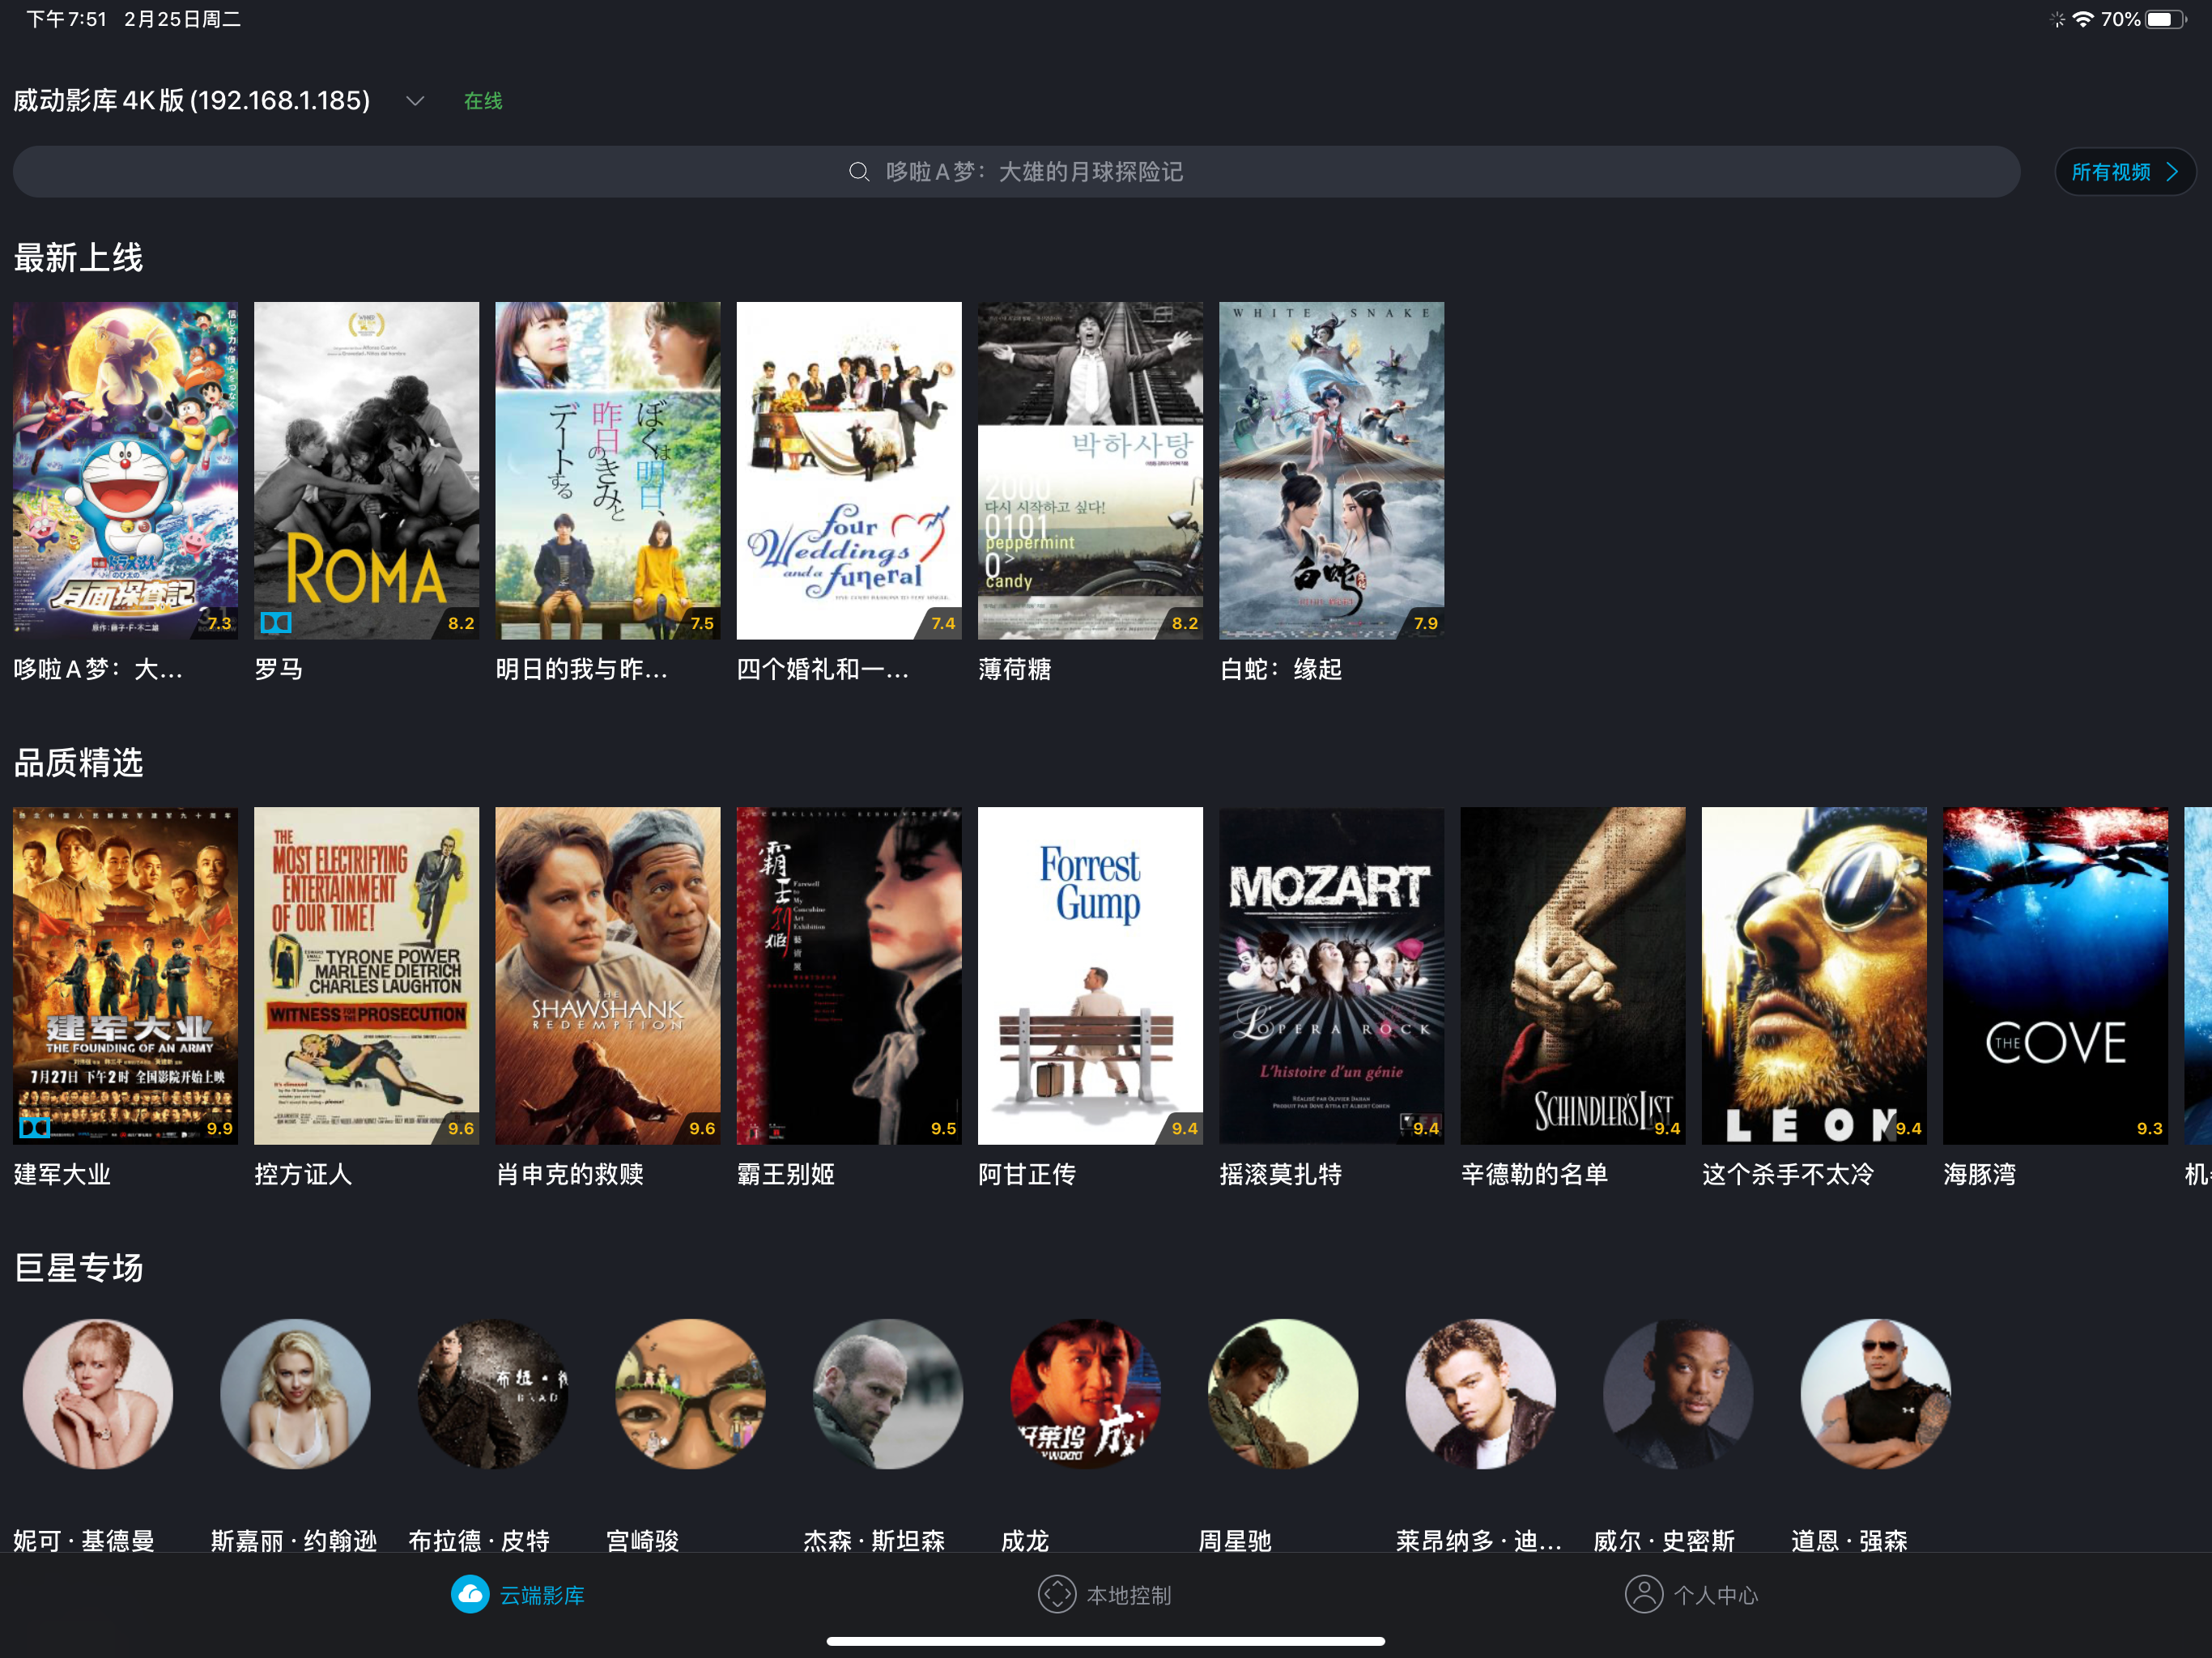This screenshot has width=2212, height=1658.
Task: Open the Forrest Gump poster
Action: pyautogui.click(x=1090, y=975)
